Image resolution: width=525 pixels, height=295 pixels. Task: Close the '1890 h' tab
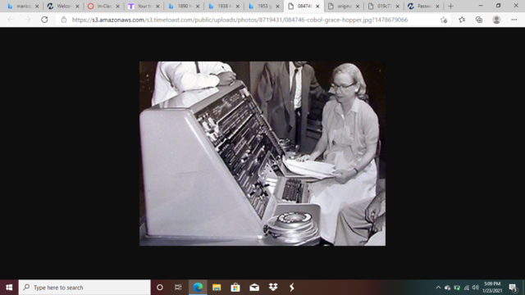coord(198,7)
